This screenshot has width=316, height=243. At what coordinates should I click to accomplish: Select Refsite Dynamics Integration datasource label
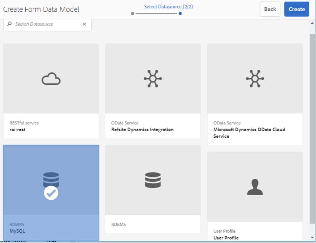pyautogui.click(x=142, y=129)
